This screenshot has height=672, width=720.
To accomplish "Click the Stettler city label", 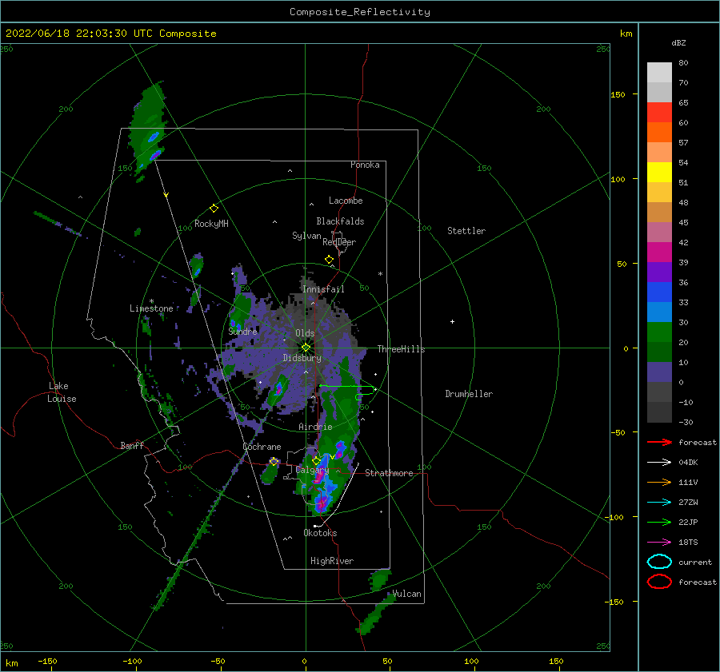I will [x=466, y=231].
